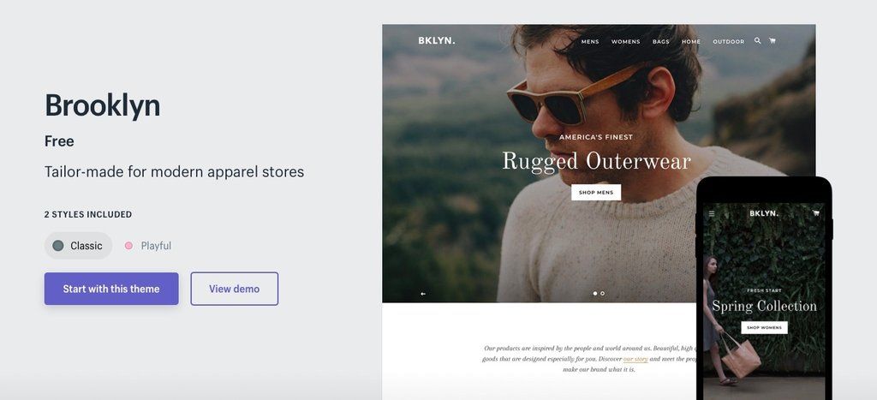Click the BKLYN. logo in desktop preview
The image size is (877, 400).
[x=436, y=41]
